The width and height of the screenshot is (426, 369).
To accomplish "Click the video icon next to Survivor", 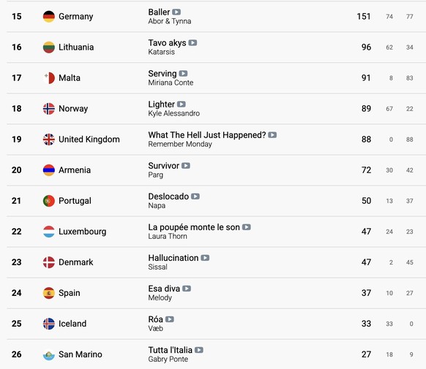I will [186, 166].
